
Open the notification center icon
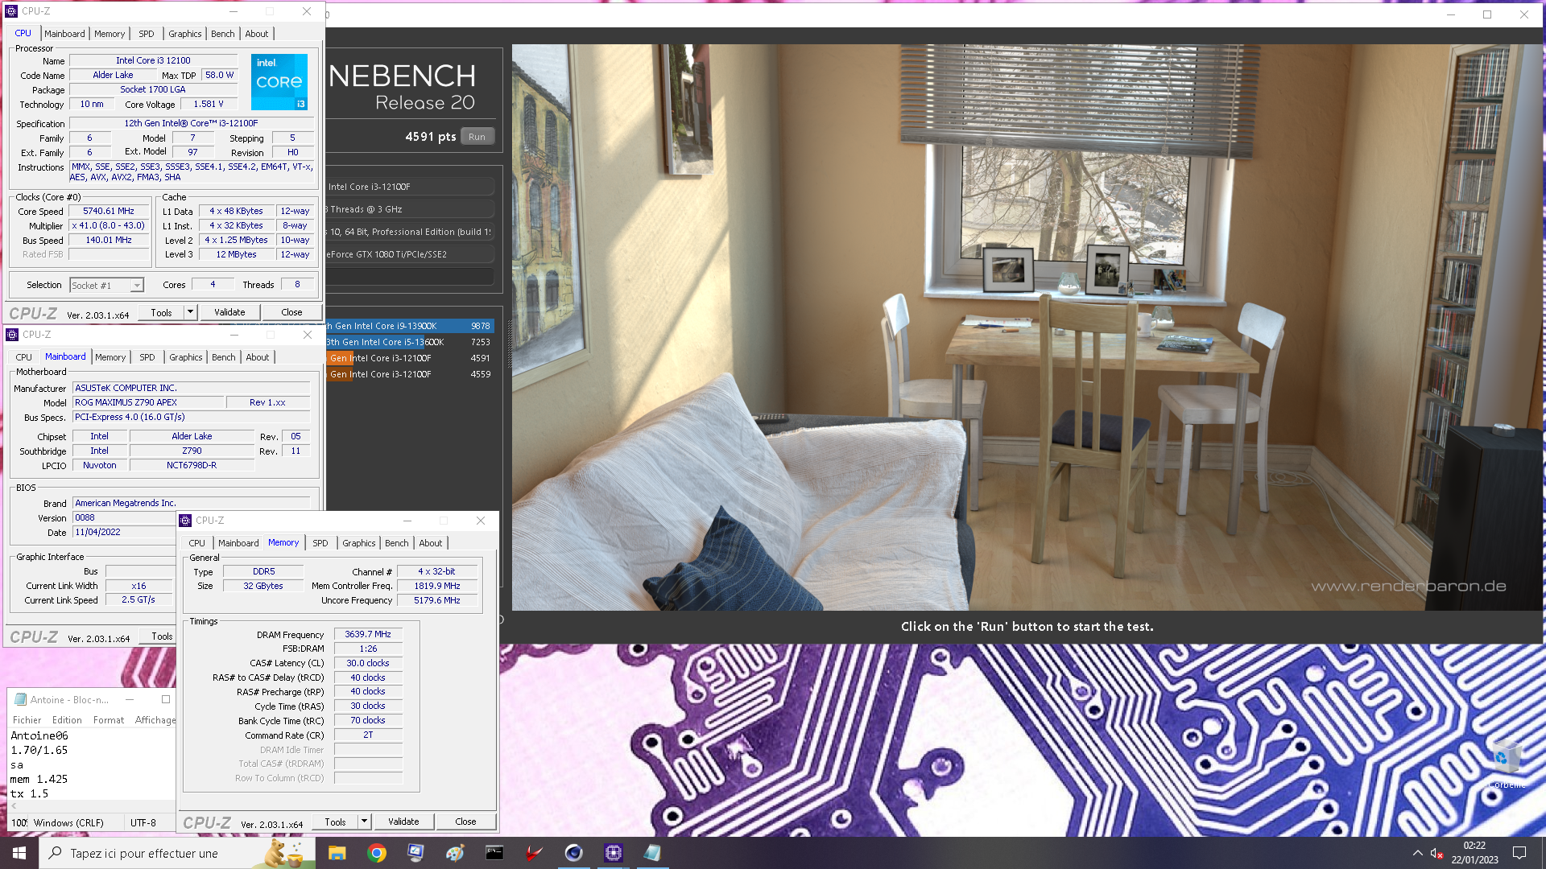point(1519,853)
